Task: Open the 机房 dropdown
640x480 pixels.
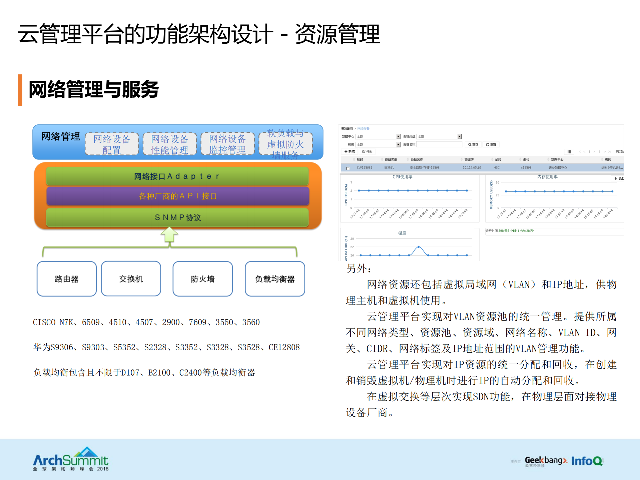Action: point(398,144)
